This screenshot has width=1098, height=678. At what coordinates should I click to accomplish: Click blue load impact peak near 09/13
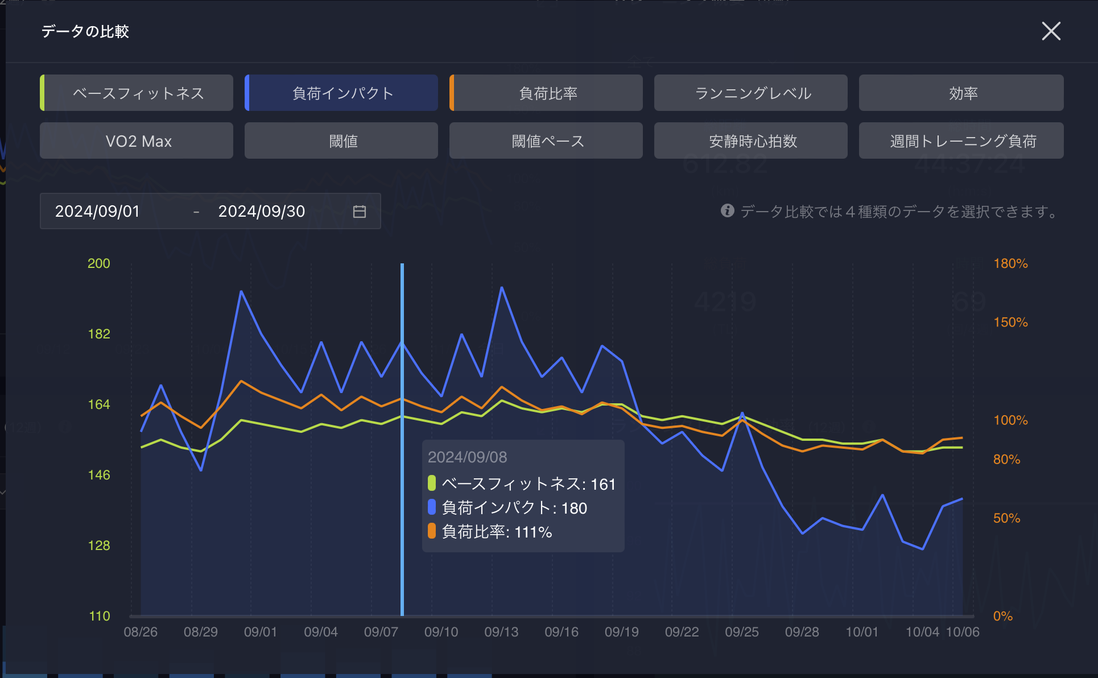(x=502, y=288)
